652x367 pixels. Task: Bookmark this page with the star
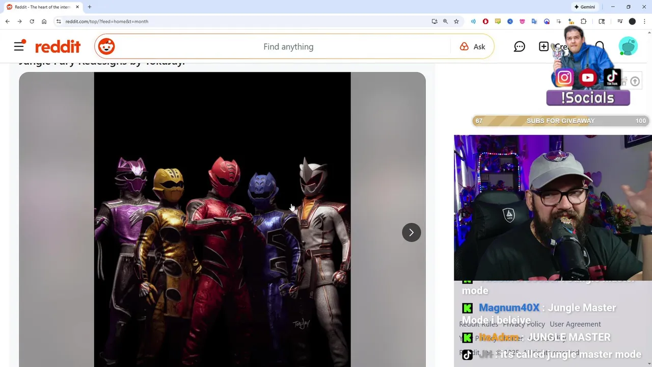click(456, 21)
